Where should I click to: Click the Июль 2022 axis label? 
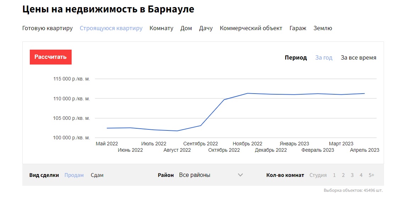(154, 144)
